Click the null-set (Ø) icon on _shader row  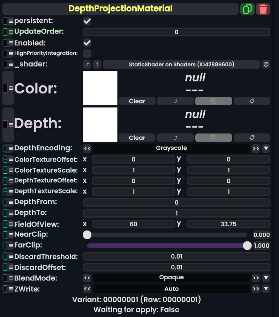(x=265, y=64)
